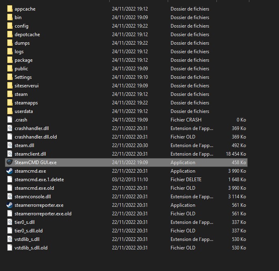Click the steam.dll file icon
Screen dimensions: 279x271
point(10,145)
